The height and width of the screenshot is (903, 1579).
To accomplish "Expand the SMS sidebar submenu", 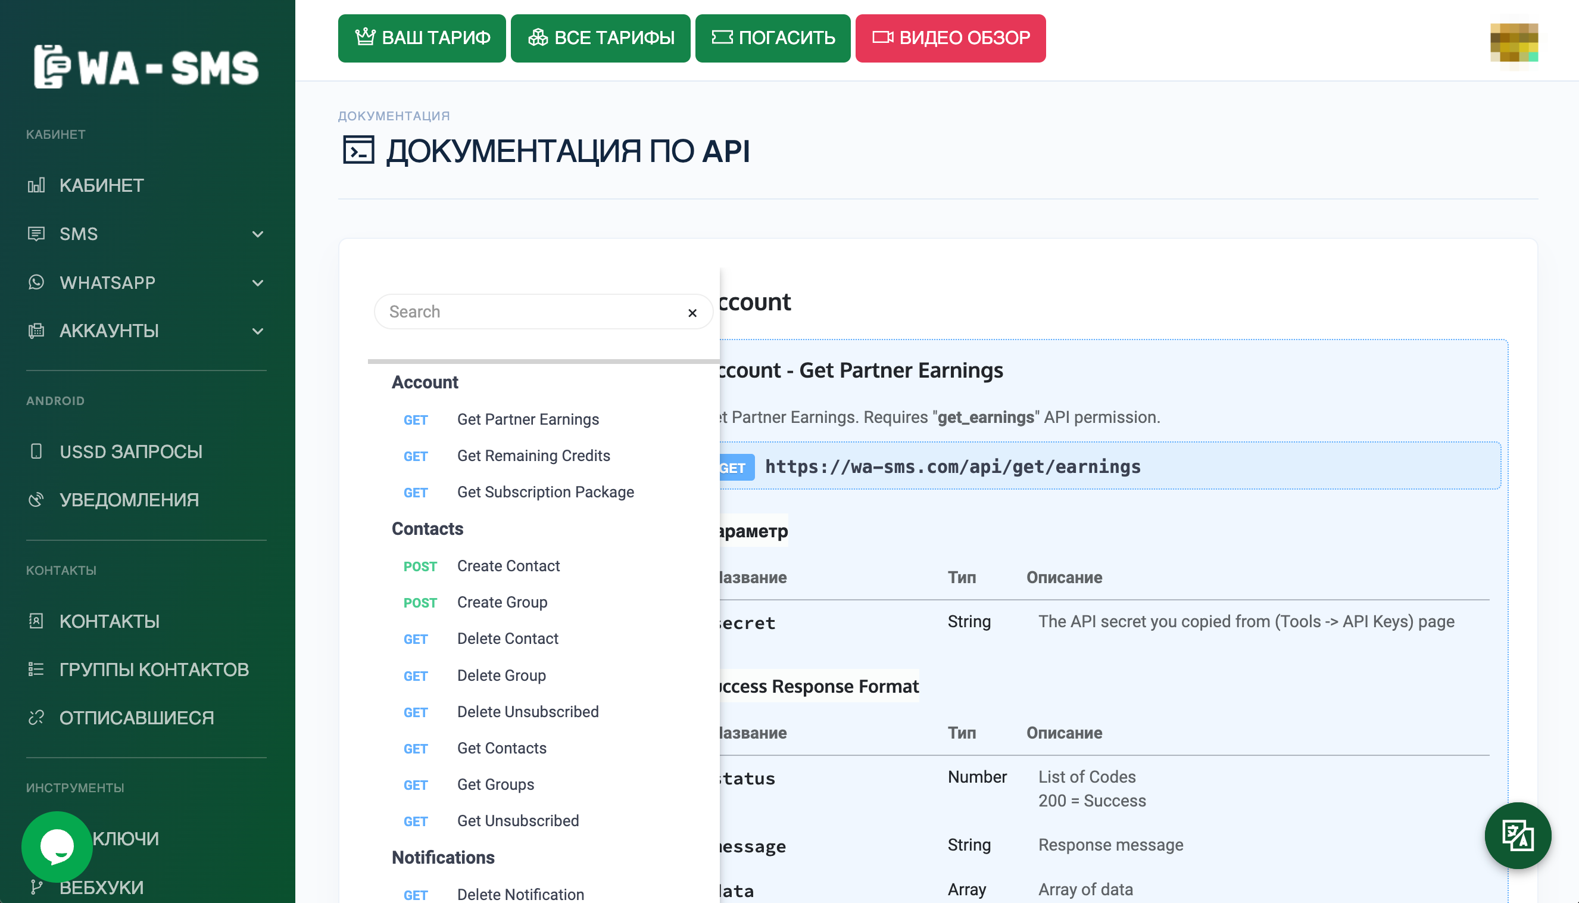I will coord(258,235).
